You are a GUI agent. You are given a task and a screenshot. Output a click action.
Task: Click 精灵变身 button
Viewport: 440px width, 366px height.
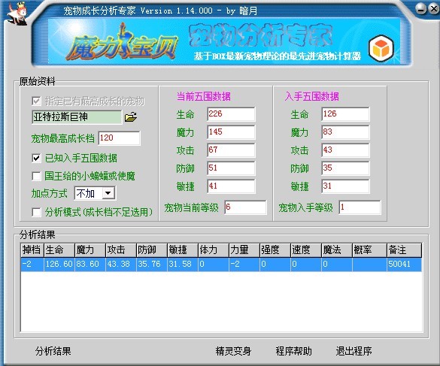pos(233,351)
